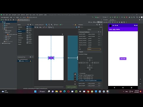Click the text attribute input field

94,49
